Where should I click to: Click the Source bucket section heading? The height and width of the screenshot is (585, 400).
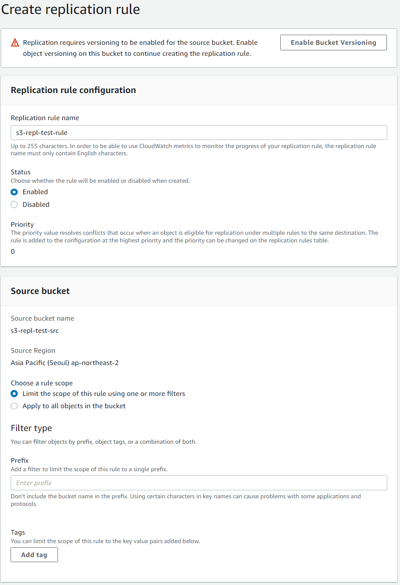(40, 291)
